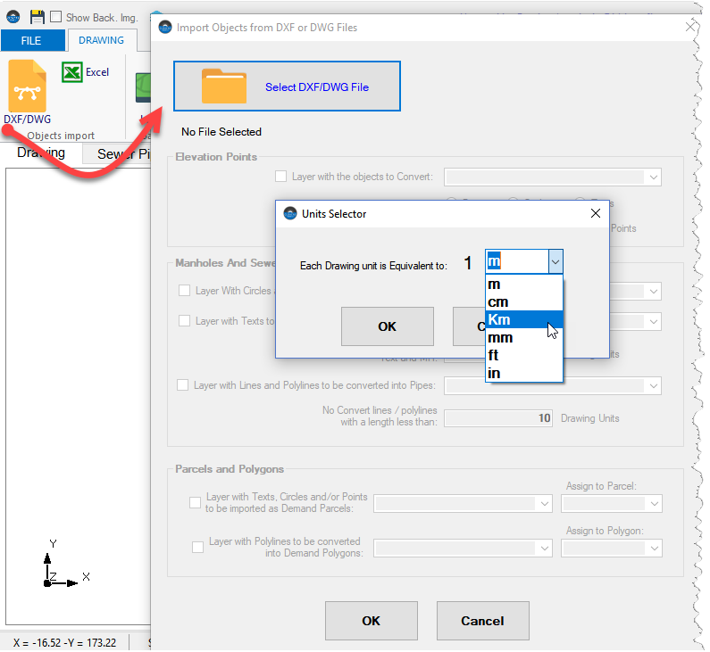710x652 pixels.
Task: Click the folder icon to select file
Action: [223, 87]
